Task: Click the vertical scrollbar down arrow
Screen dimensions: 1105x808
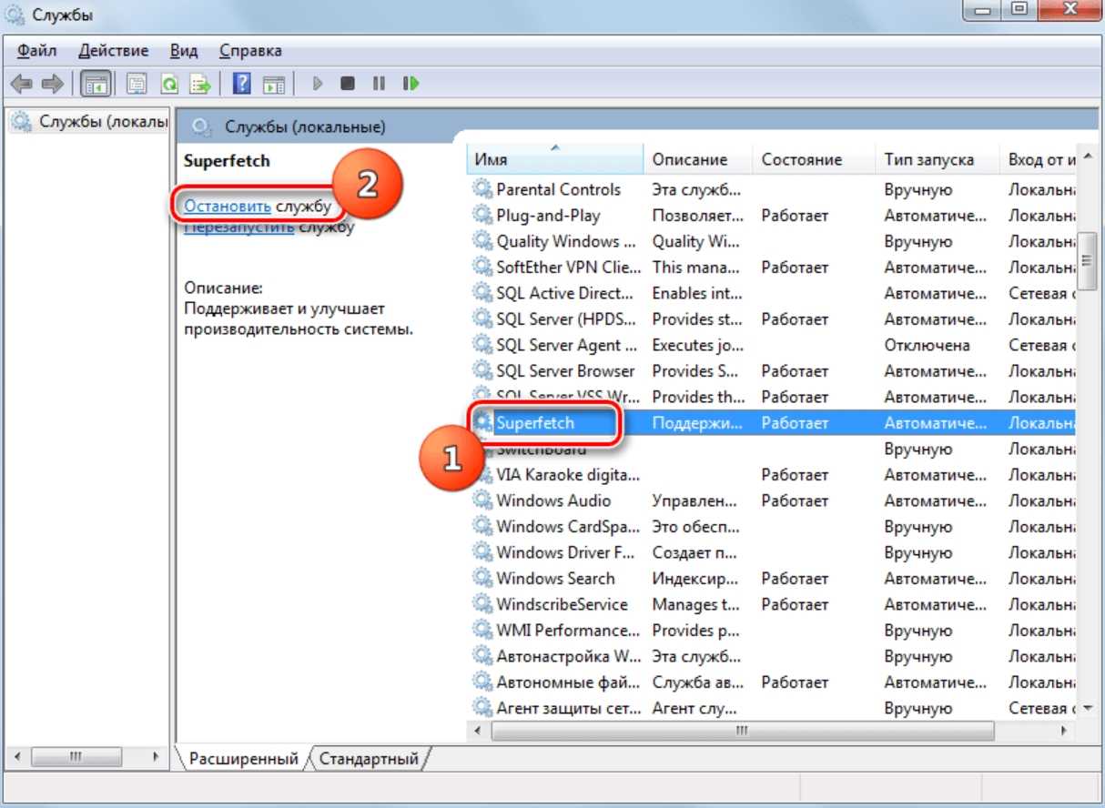Action: click(1088, 707)
